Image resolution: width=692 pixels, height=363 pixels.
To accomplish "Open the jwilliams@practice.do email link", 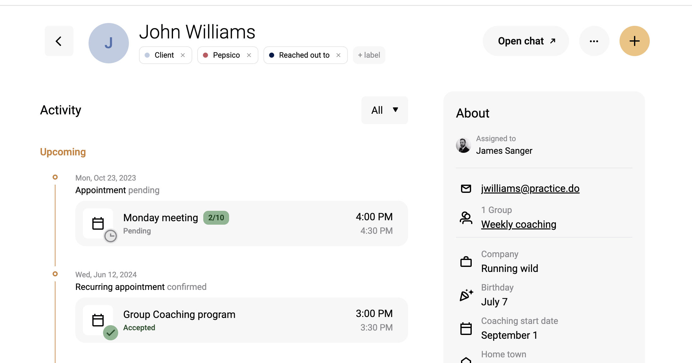I will (x=530, y=188).
